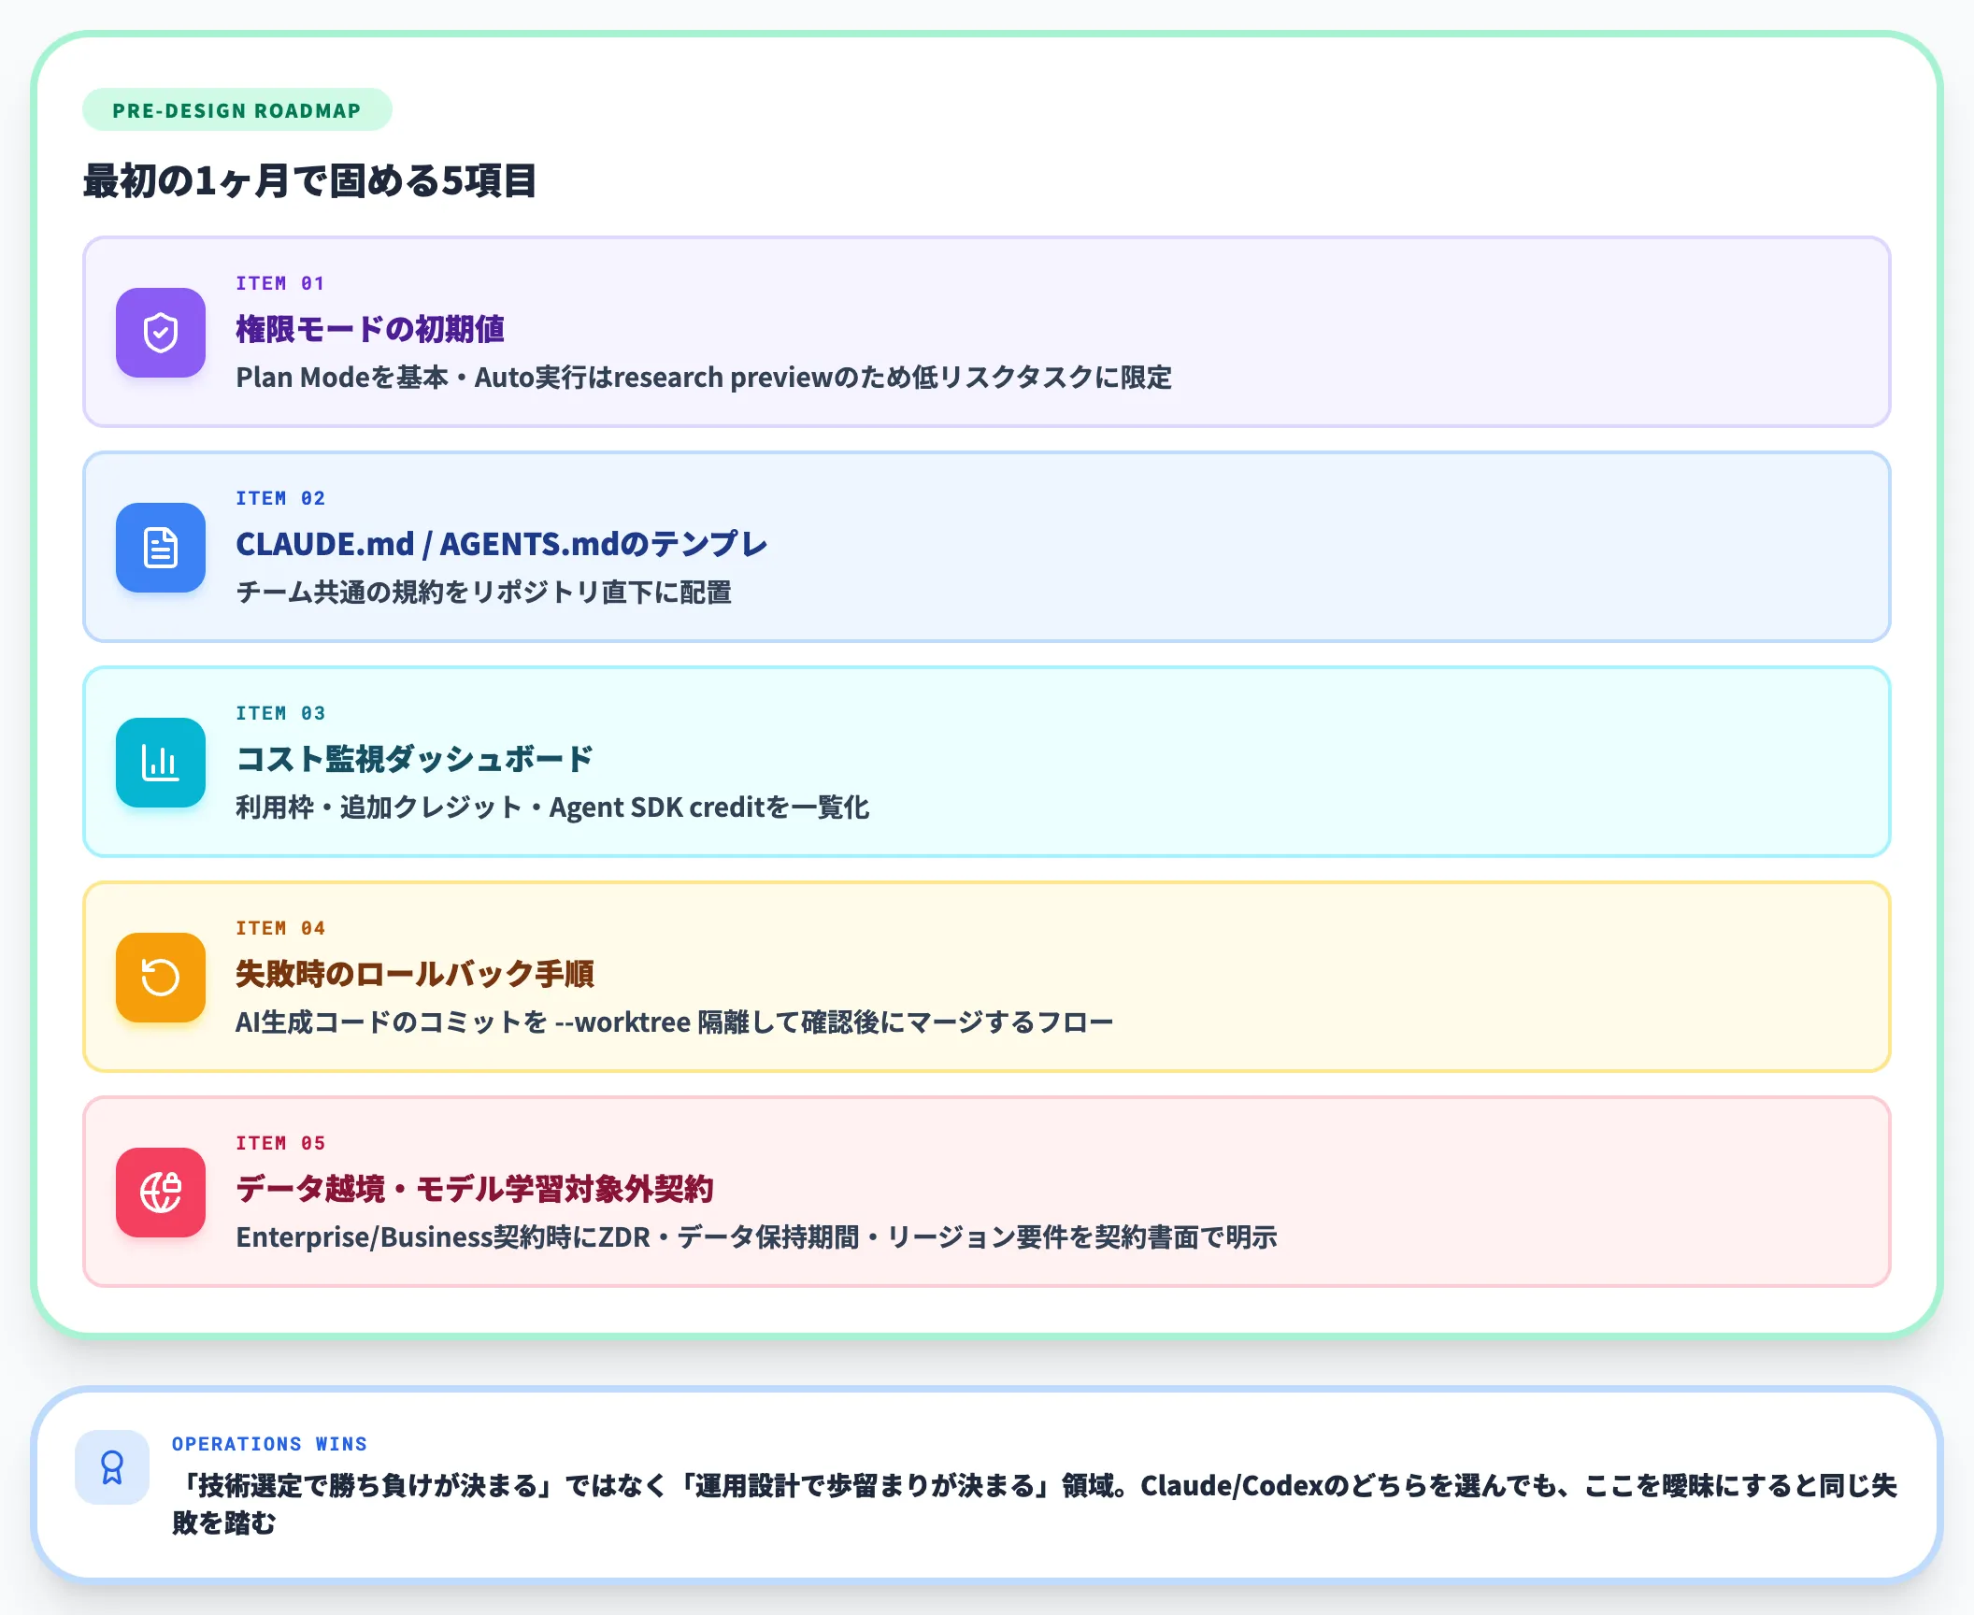Click the red globe lock icon
The width and height of the screenshot is (1974, 1615).
coord(161,1193)
